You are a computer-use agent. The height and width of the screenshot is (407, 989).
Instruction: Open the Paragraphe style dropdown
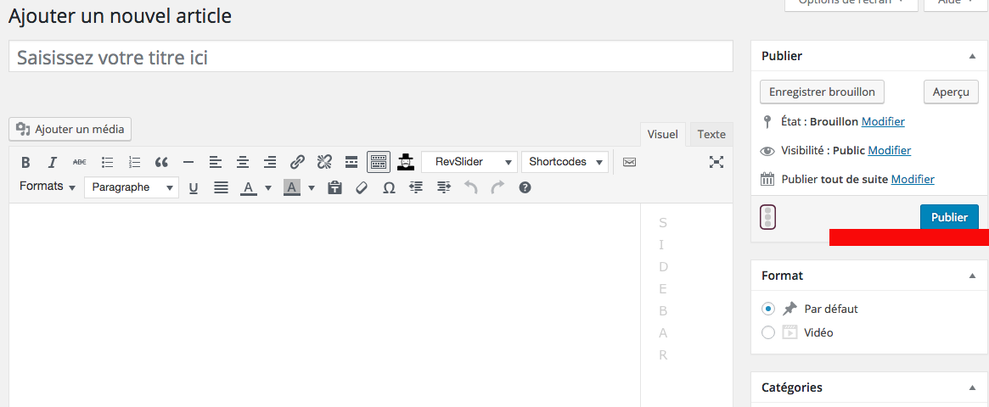click(132, 187)
